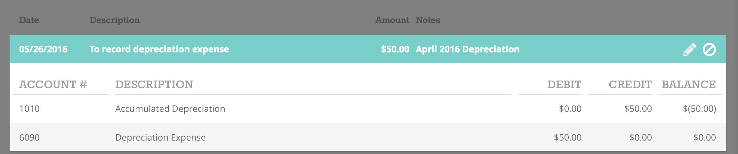This screenshot has height=154, width=738.
Task: Click the $50.00 entry amount in header
Action: [395, 49]
